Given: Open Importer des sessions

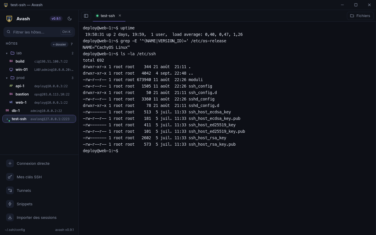Looking at the screenshot, I should (39, 217).
